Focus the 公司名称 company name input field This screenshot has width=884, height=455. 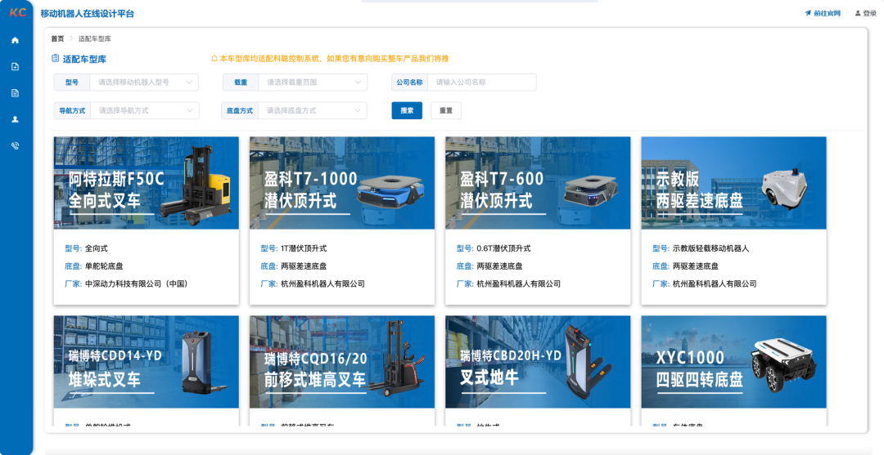click(482, 83)
